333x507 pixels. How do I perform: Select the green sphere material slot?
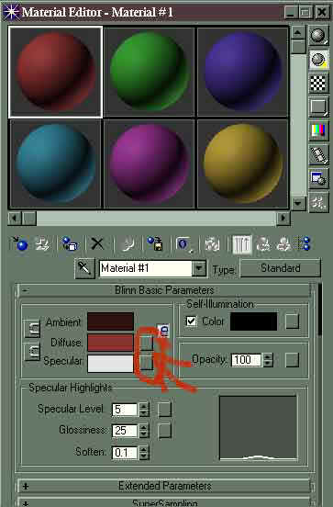[149, 72]
